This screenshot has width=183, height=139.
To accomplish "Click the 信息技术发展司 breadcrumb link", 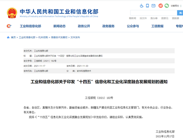I will coord(59,37).
